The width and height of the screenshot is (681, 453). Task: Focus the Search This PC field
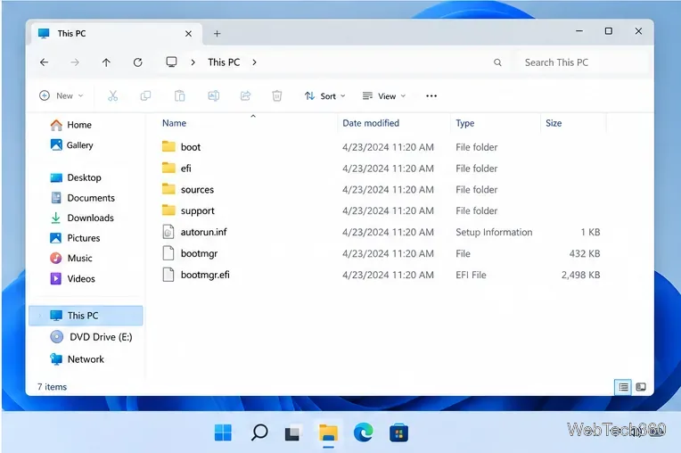[x=584, y=62]
